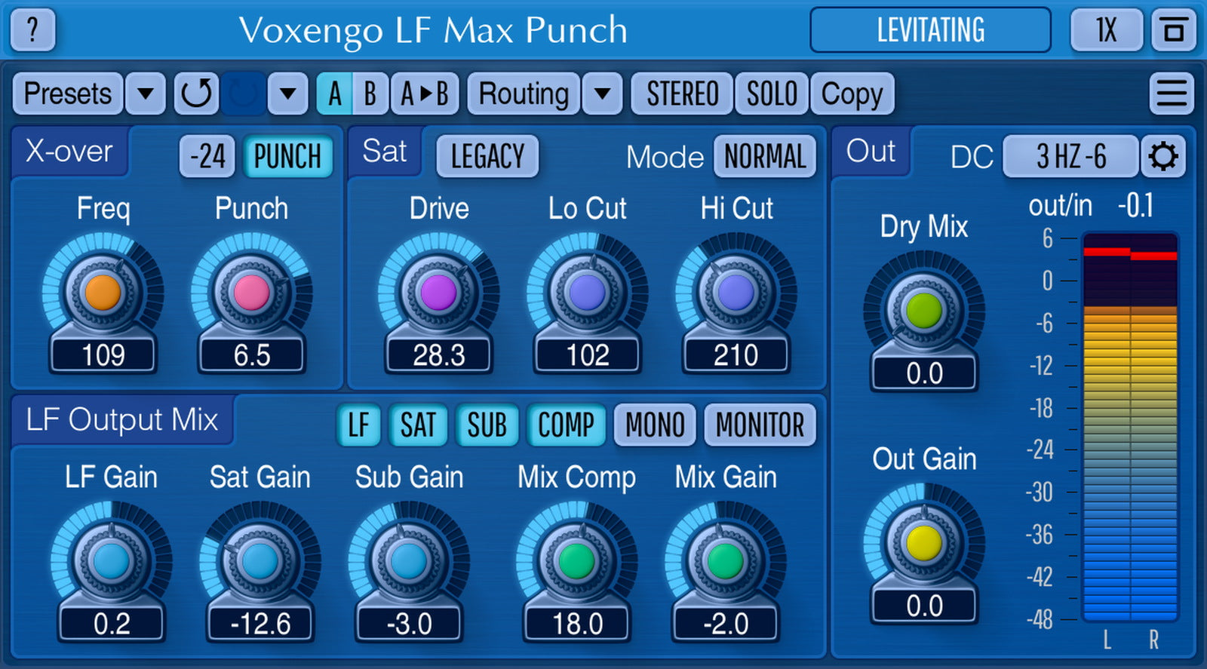Open the hamburger main menu
The width and height of the screenshot is (1207, 669).
click(1172, 94)
